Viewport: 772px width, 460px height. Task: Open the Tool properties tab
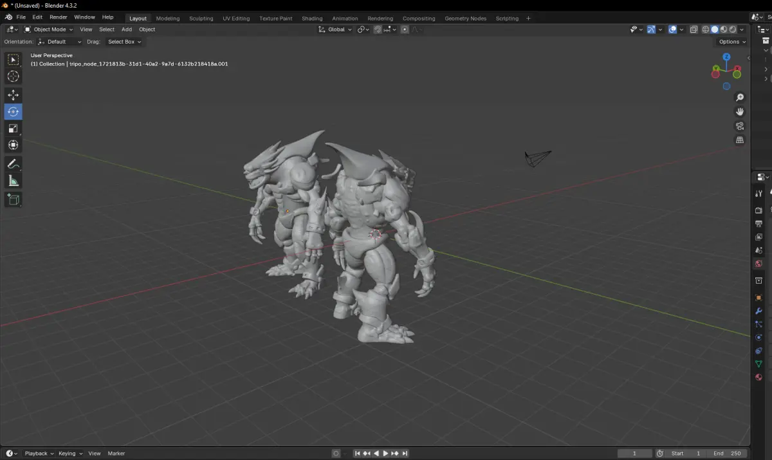click(758, 194)
